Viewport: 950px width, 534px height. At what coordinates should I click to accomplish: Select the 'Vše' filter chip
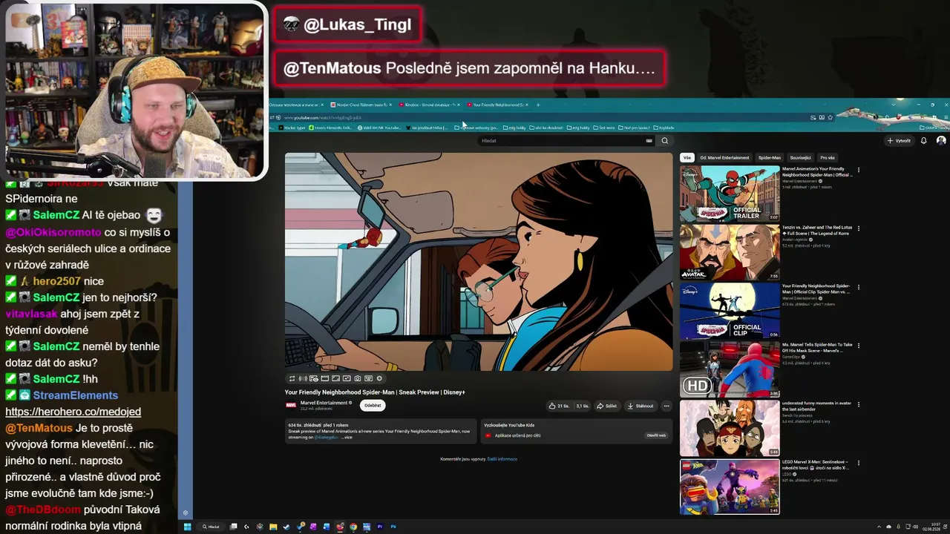[687, 157]
